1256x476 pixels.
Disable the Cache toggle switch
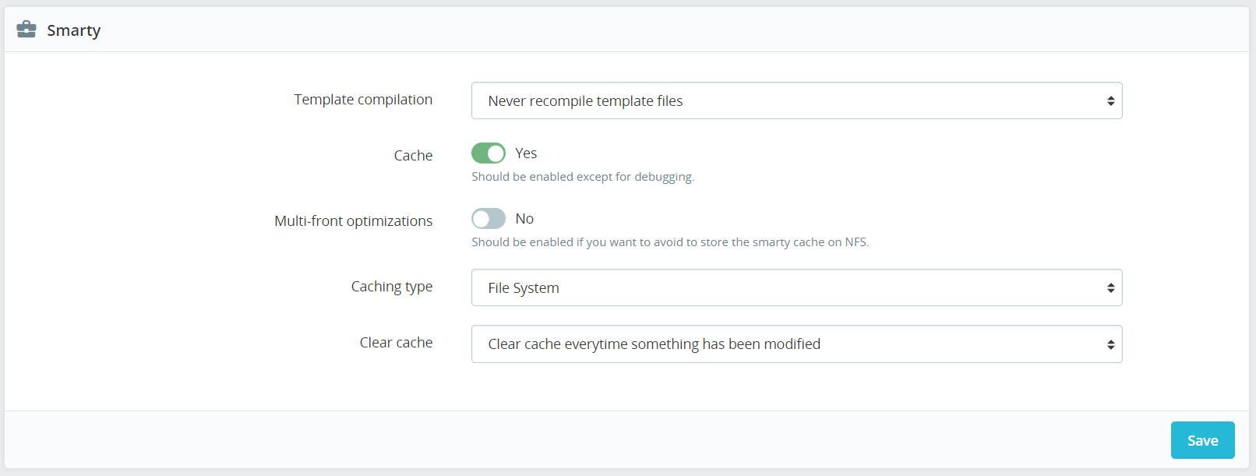pyautogui.click(x=489, y=153)
